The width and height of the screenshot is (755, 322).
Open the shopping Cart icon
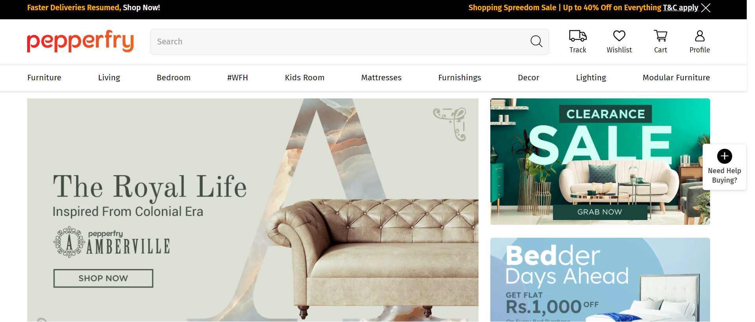point(660,36)
